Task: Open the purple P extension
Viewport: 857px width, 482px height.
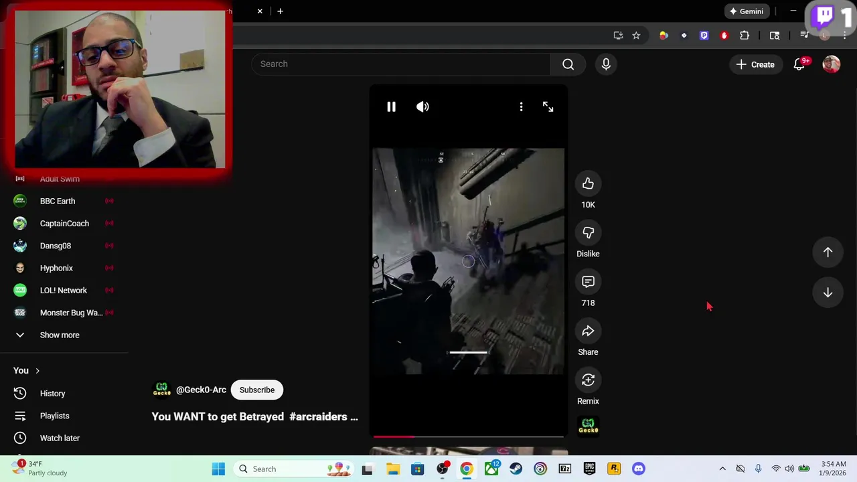Action: coord(704,35)
